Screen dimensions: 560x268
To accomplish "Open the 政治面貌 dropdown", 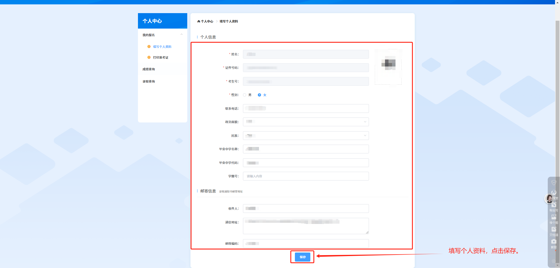I will point(306,122).
